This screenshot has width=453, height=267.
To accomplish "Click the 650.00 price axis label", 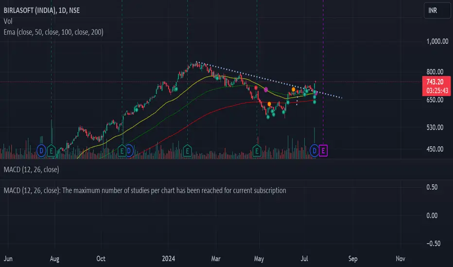I will point(435,100).
